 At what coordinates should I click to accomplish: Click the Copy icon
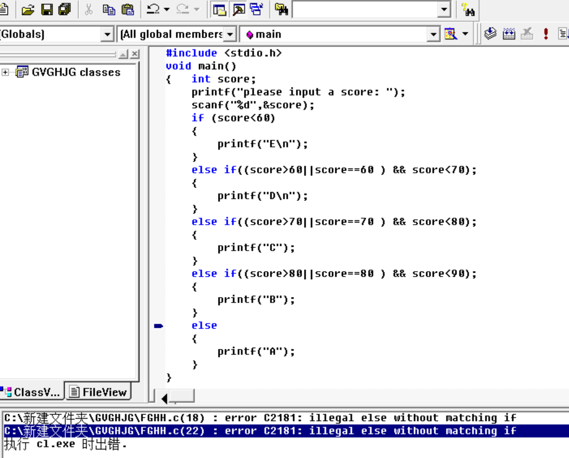[109, 9]
